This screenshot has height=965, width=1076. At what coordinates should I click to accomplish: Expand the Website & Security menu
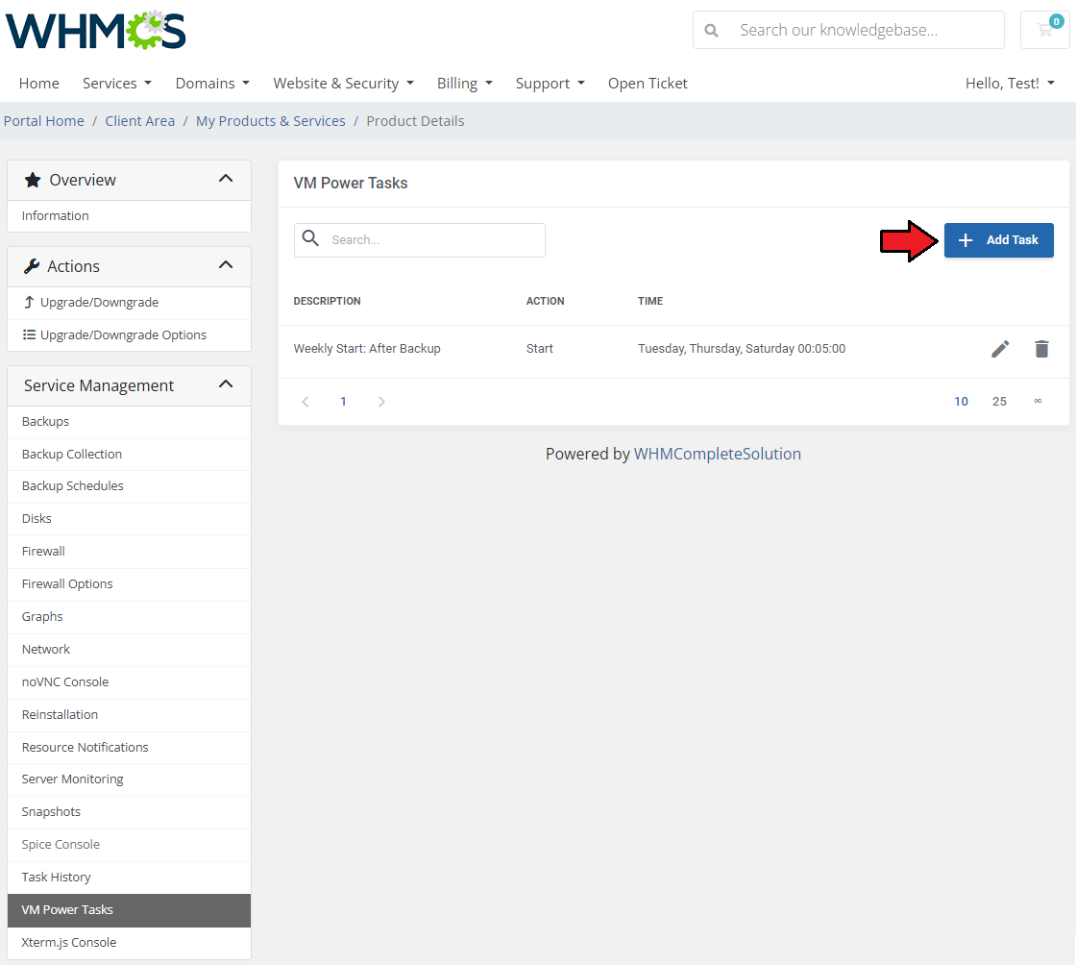344,83
